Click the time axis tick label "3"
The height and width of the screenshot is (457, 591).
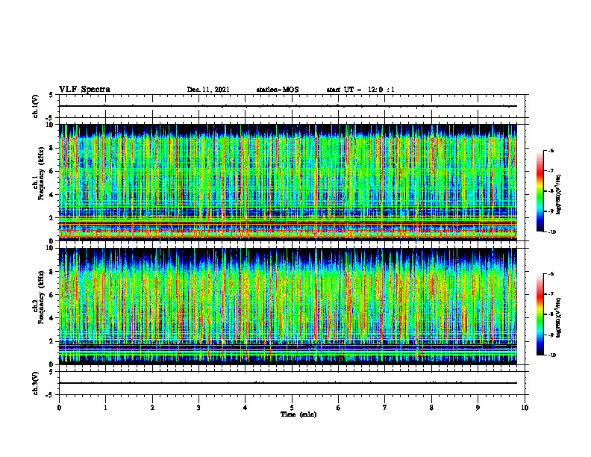[198, 408]
